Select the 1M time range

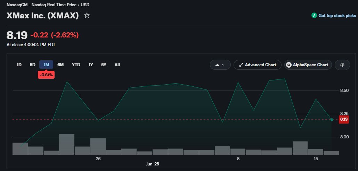[46, 65]
